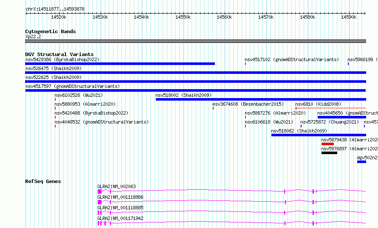Select the nsv6810 (Kidd2008) variant label
Viewport: 378px width, 228px height.
pyautogui.click(x=318, y=104)
